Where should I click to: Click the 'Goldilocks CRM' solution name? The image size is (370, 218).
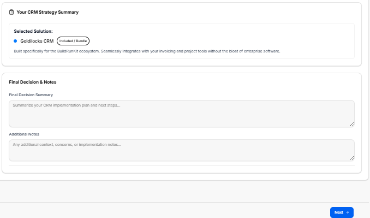[x=37, y=41]
